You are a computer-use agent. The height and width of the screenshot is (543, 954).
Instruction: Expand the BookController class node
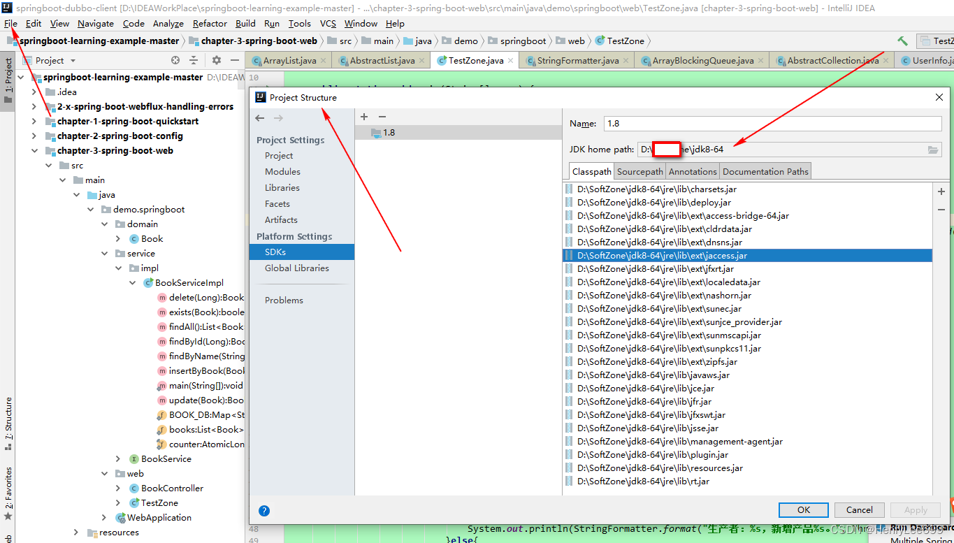pyautogui.click(x=118, y=488)
